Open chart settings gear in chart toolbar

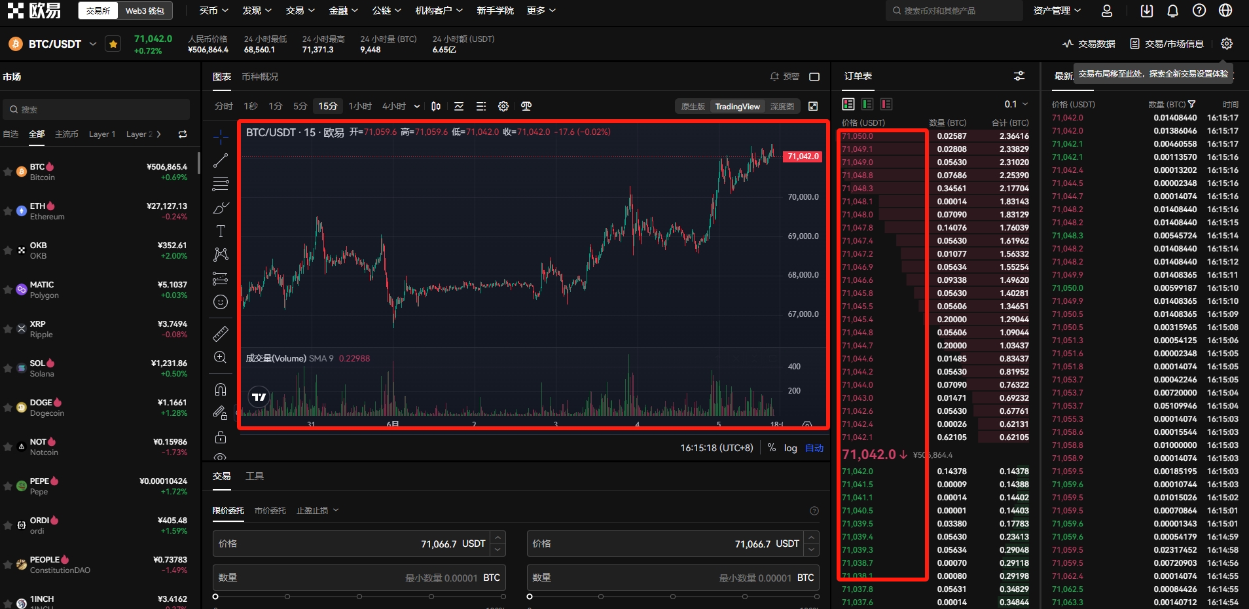click(503, 106)
